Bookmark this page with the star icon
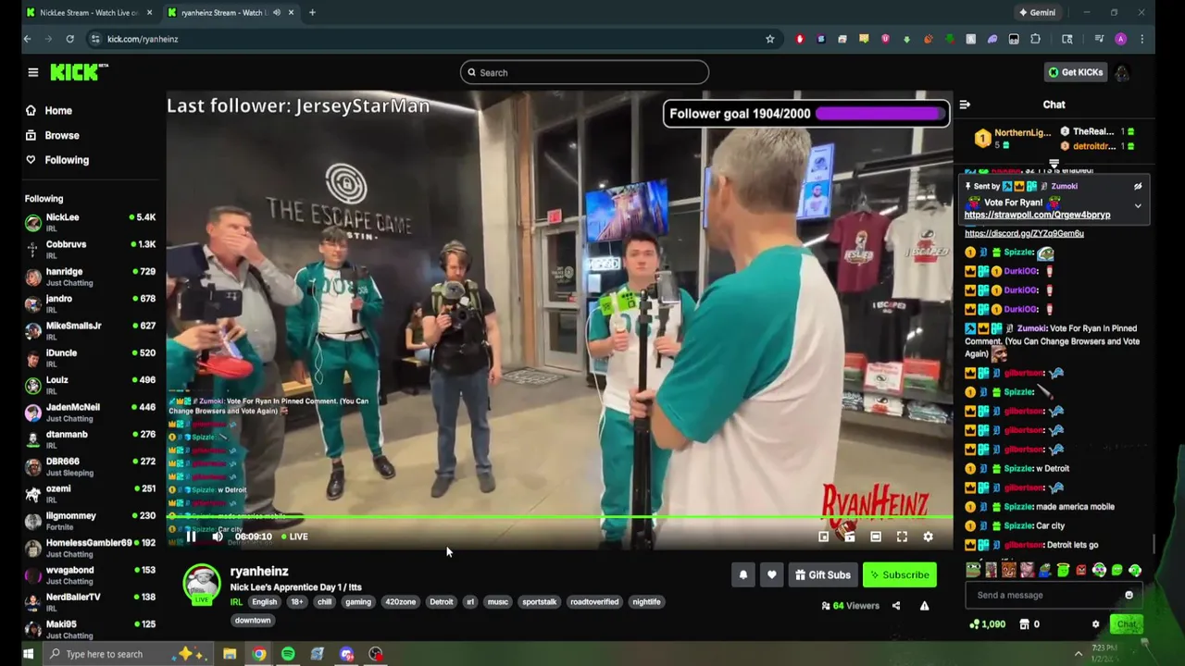The height and width of the screenshot is (666, 1185). [x=769, y=39]
